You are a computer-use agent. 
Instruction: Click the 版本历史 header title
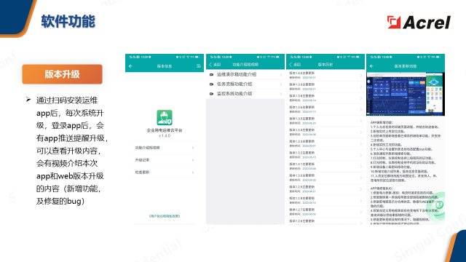(x=325, y=65)
